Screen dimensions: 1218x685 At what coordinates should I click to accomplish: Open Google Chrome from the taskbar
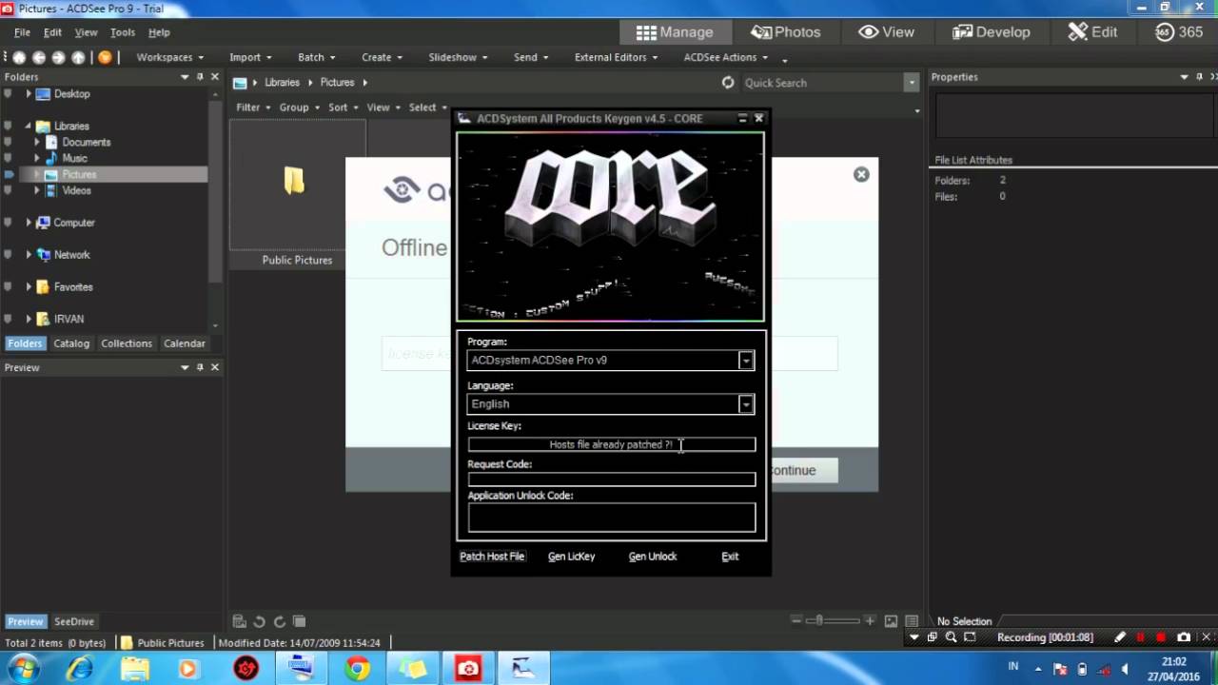(358, 669)
